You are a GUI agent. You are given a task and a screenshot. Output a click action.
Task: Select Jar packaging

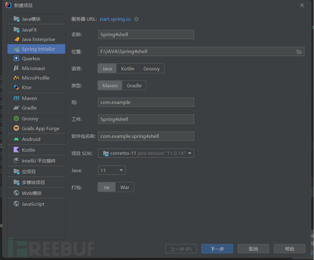pyautogui.click(x=106, y=188)
